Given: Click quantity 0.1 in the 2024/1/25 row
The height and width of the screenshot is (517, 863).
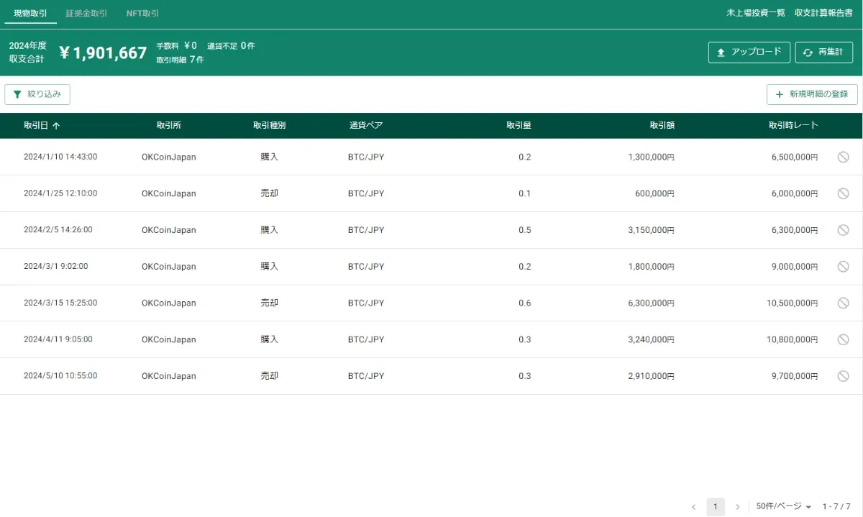Looking at the screenshot, I should pyautogui.click(x=525, y=193).
